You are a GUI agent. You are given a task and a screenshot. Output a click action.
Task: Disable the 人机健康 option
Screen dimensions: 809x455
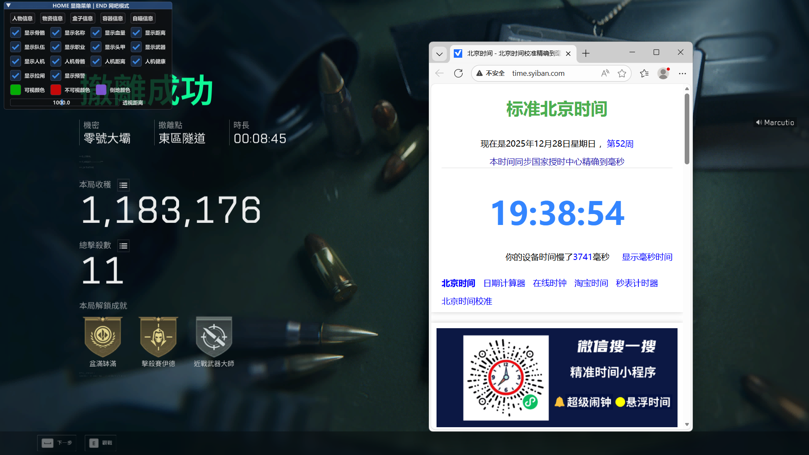pyautogui.click(x=136, y=61)
